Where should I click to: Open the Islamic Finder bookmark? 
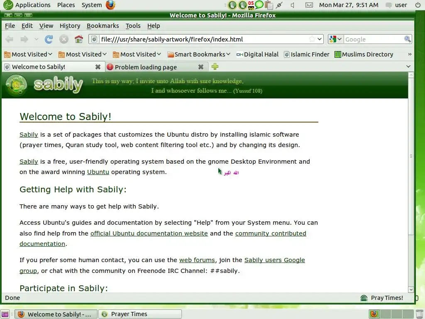click(x=307, y=54)
